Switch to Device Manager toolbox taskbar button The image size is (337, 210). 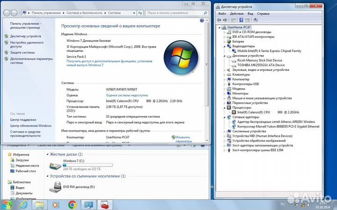pos(105,205)
